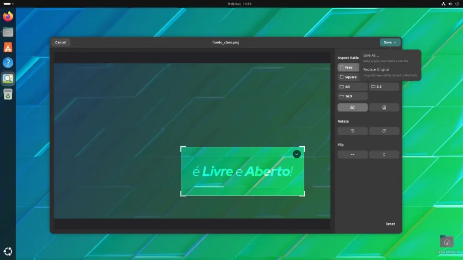Screen dimensions: 463x260
Task: Select portrait orientation
Action: coord(384,108)
